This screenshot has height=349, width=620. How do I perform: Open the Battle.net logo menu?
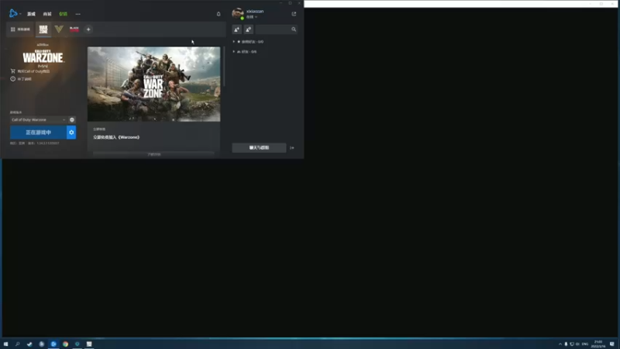(x=13, y=13)
